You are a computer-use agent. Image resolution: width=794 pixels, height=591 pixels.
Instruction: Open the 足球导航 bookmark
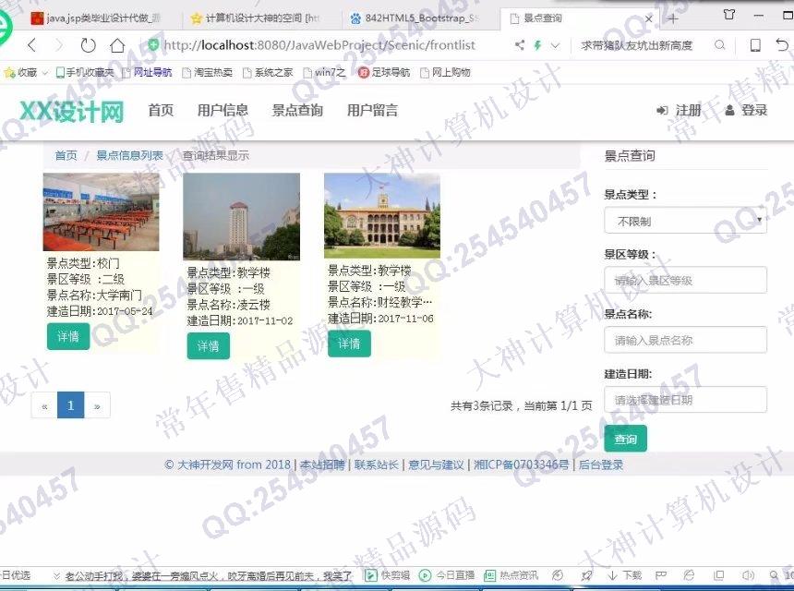[384, 72]
